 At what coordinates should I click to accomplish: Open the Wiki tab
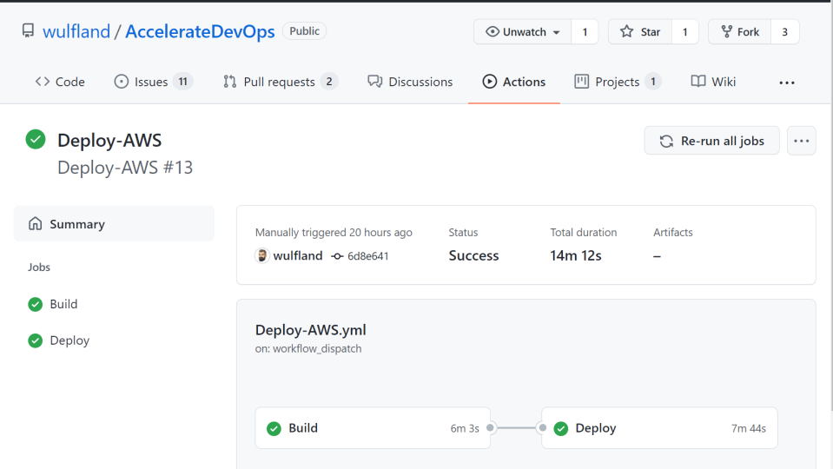pos(713,82)
